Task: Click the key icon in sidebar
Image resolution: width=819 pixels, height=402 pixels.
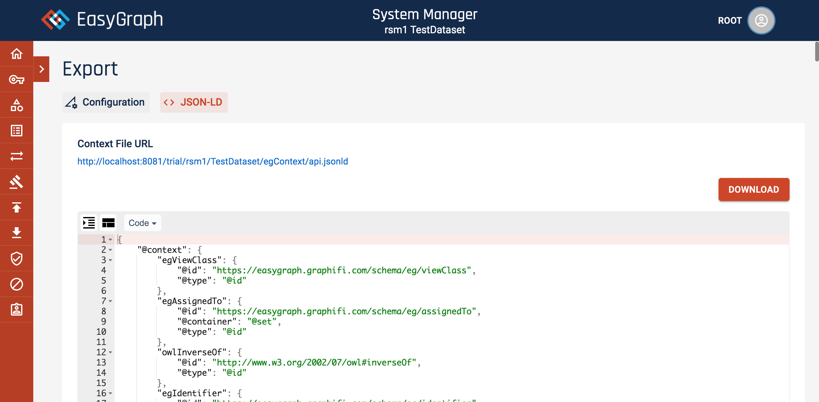Action: [17, 79]
